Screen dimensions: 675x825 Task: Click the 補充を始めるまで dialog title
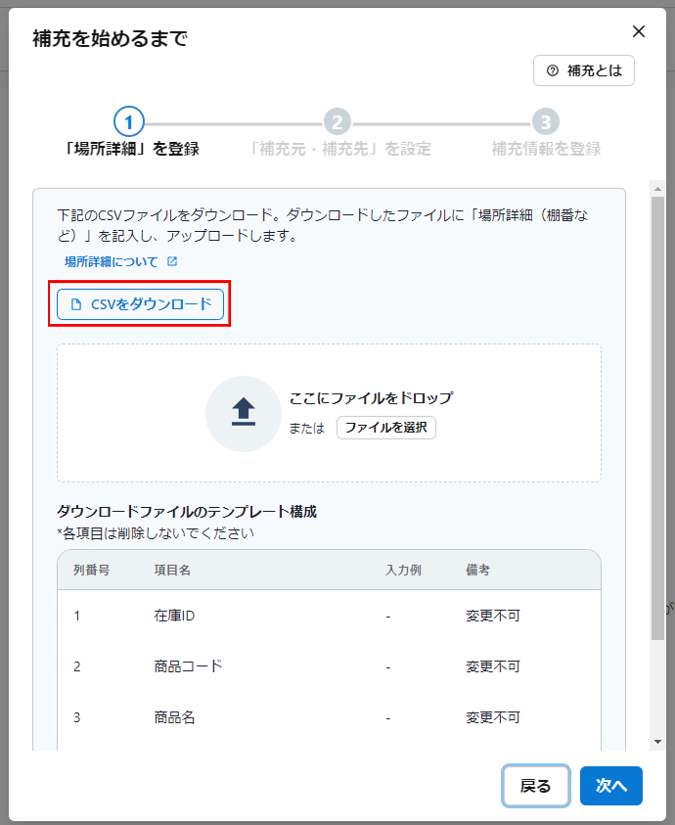pos(110,38)
